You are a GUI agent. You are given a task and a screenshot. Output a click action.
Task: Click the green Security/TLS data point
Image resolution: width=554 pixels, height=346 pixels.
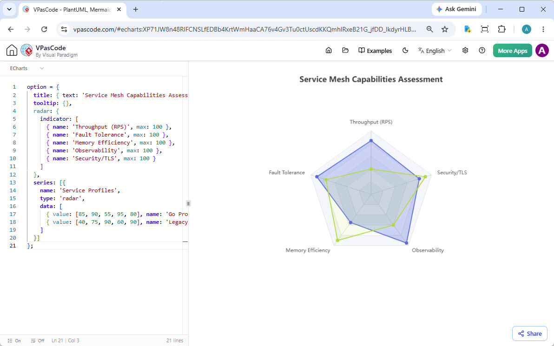pyautogui.click(x=425, y=176)
